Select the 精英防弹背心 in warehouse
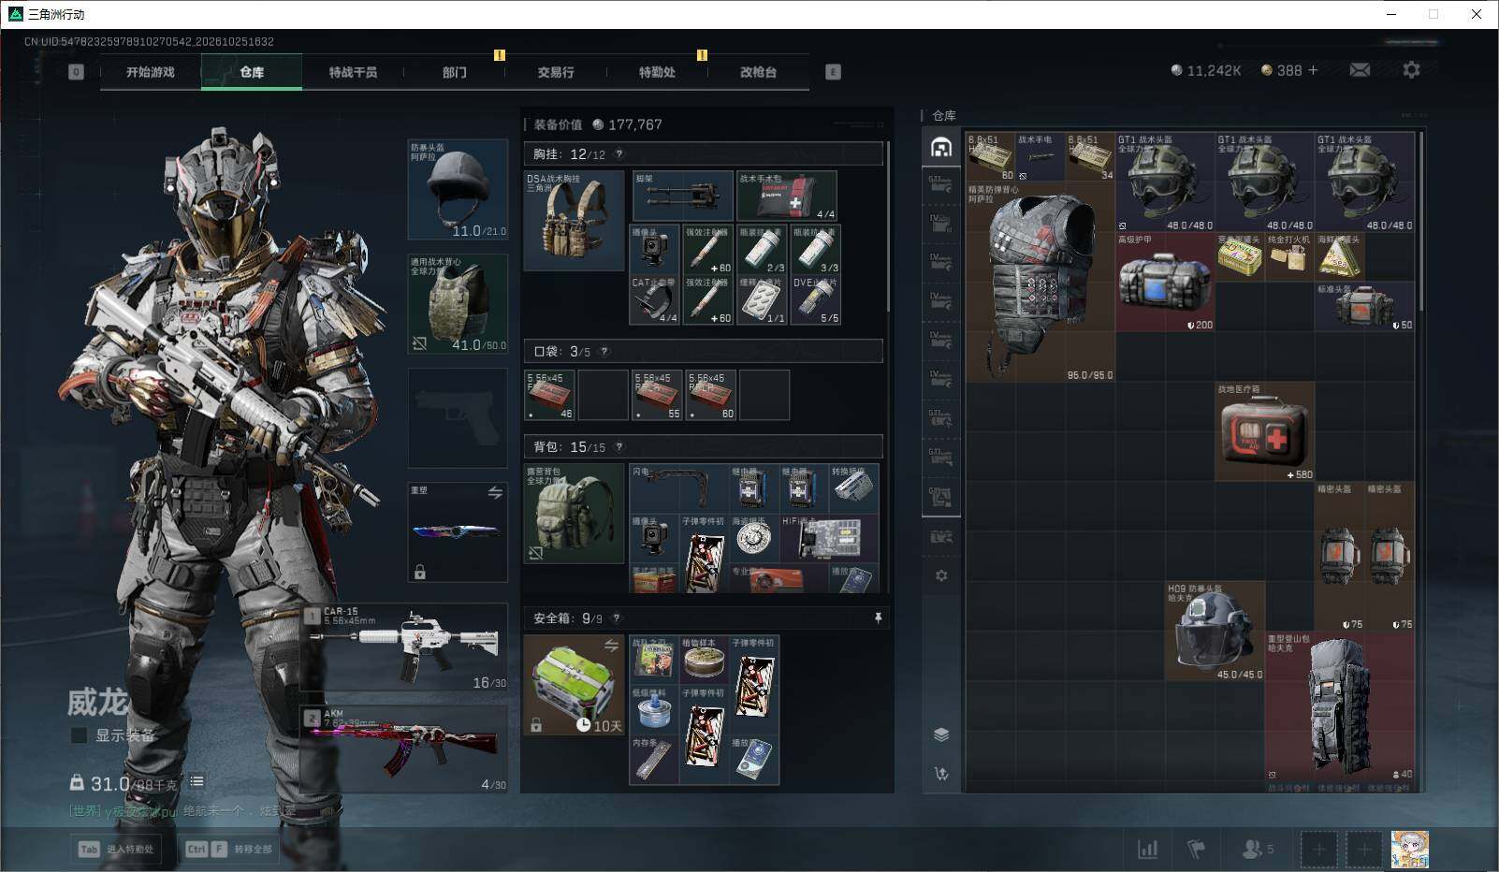 [x=1041, y=282]
